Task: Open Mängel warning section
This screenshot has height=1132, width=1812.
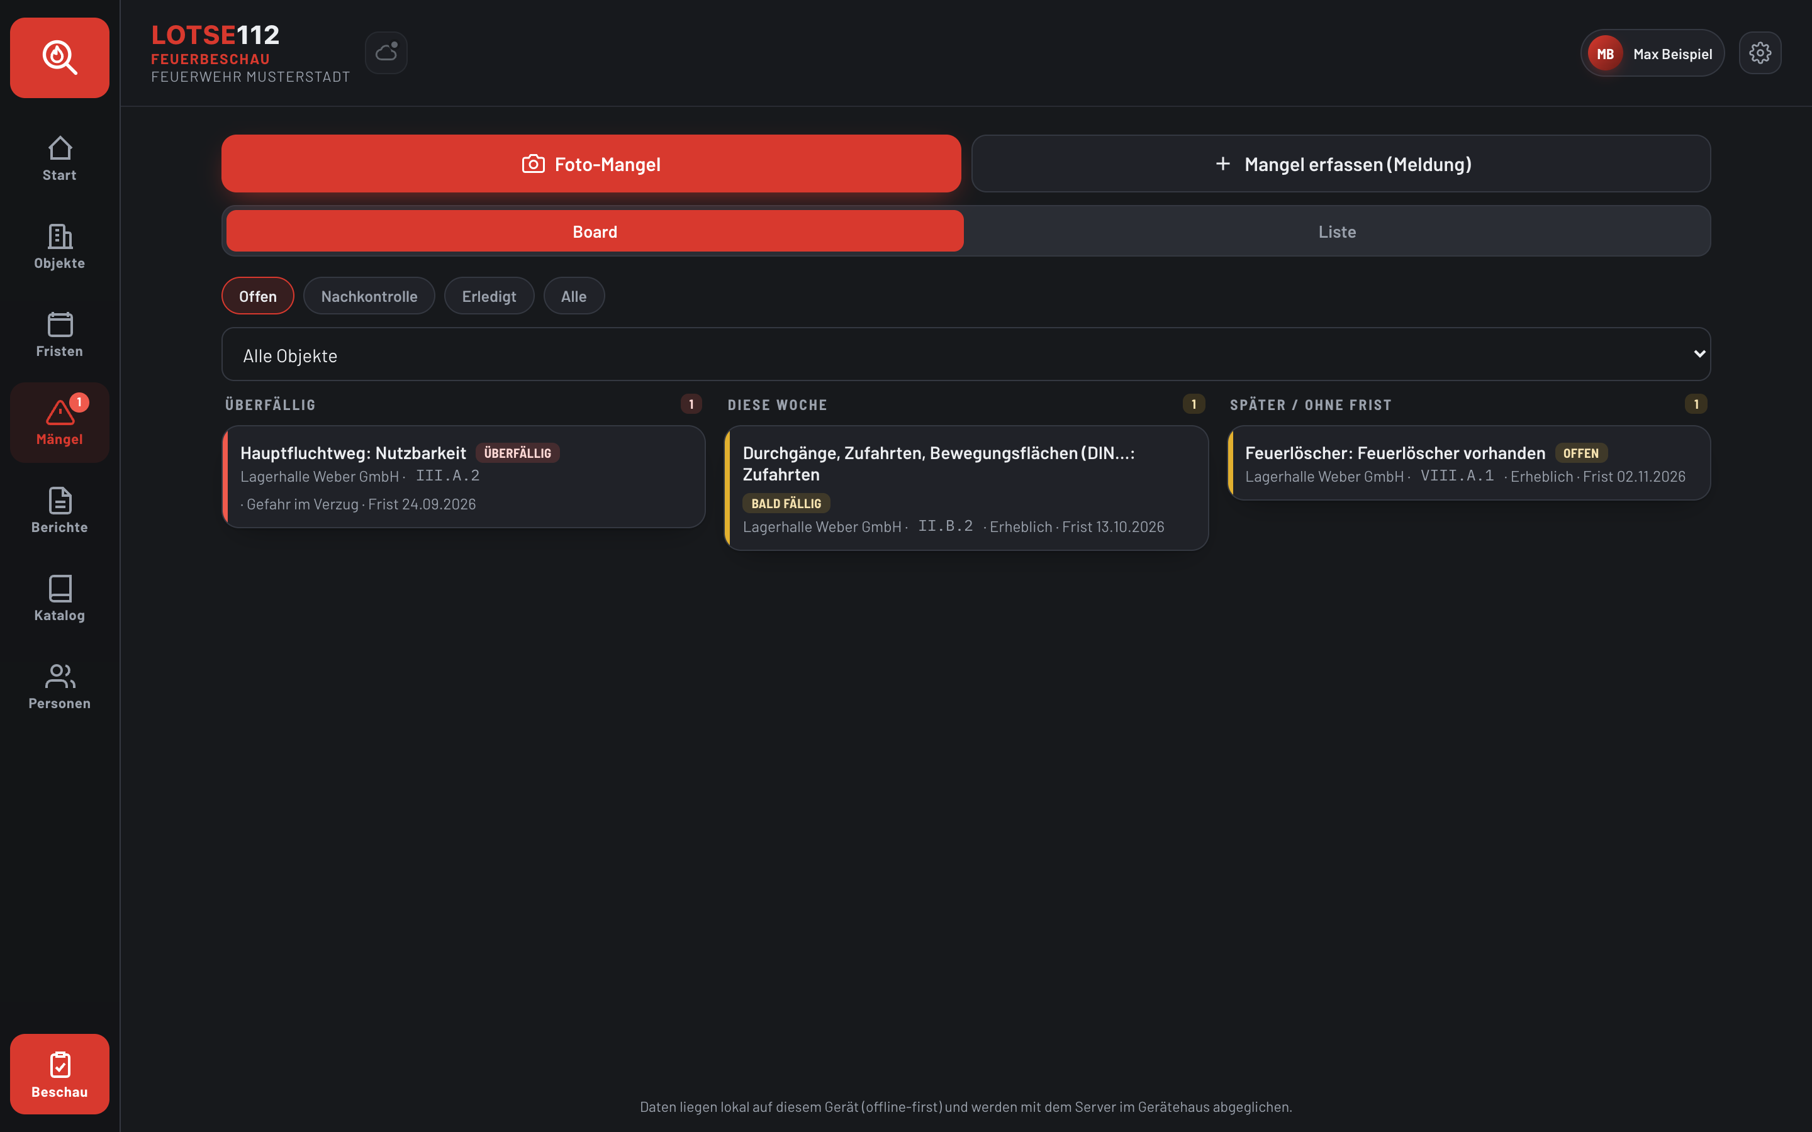Action: pos(59,423)
